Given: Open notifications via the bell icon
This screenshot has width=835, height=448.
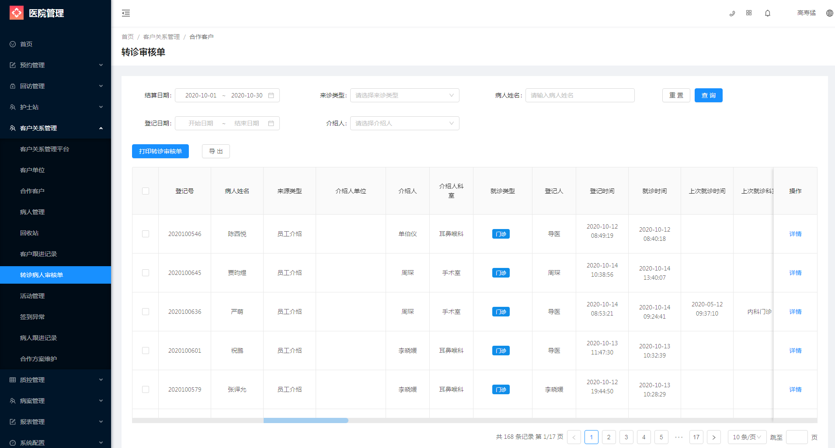Looking at the screenshot, I should pos(768,13).
